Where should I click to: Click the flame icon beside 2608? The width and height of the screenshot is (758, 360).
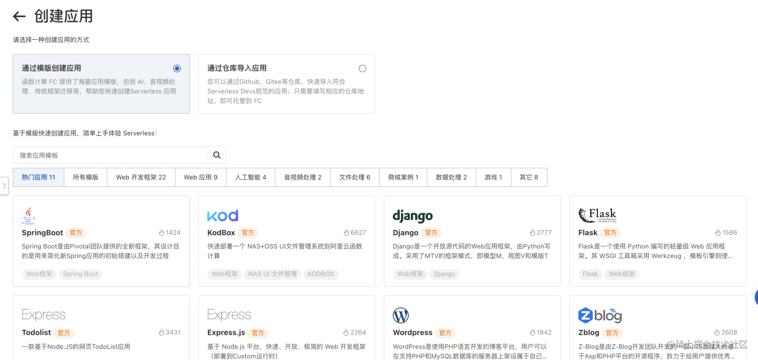tap(717, 333)
